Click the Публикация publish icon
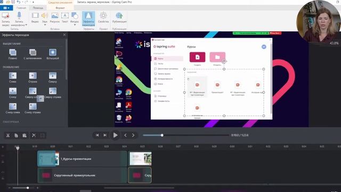This screenshot has width=341, height=192. (x=119, y=15)
